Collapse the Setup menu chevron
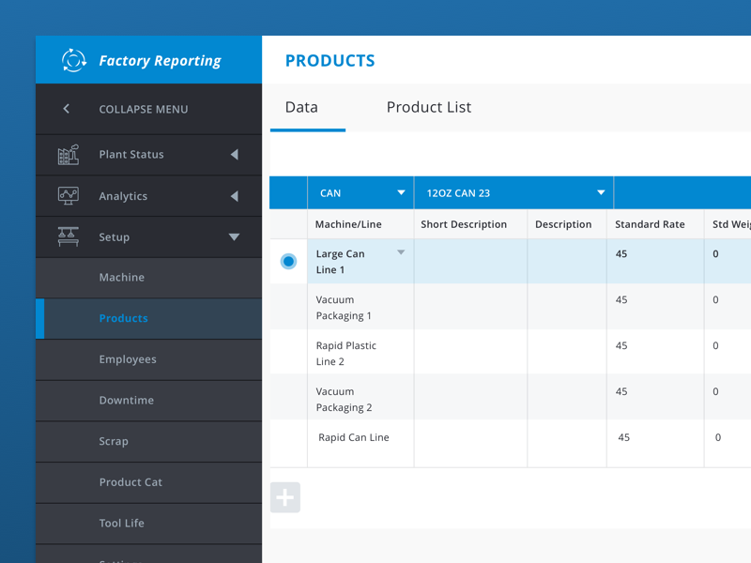751x563 pixels. 235,236
